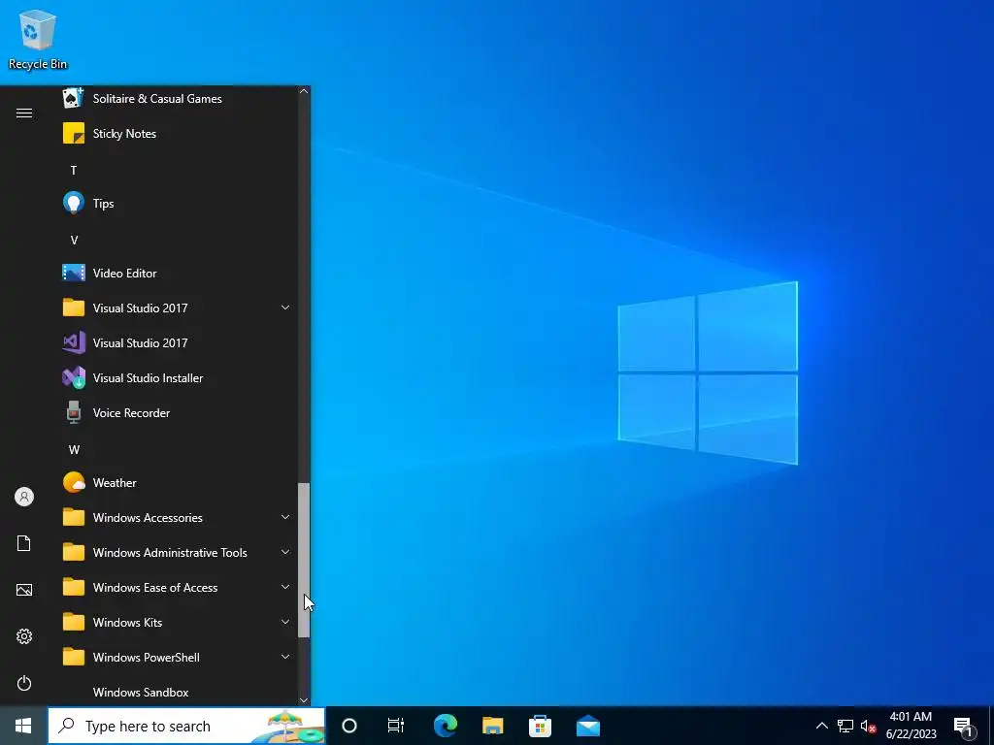994x745 pixels.
Task: Click the app list scrollbar thumb
Action: [304, 560]
